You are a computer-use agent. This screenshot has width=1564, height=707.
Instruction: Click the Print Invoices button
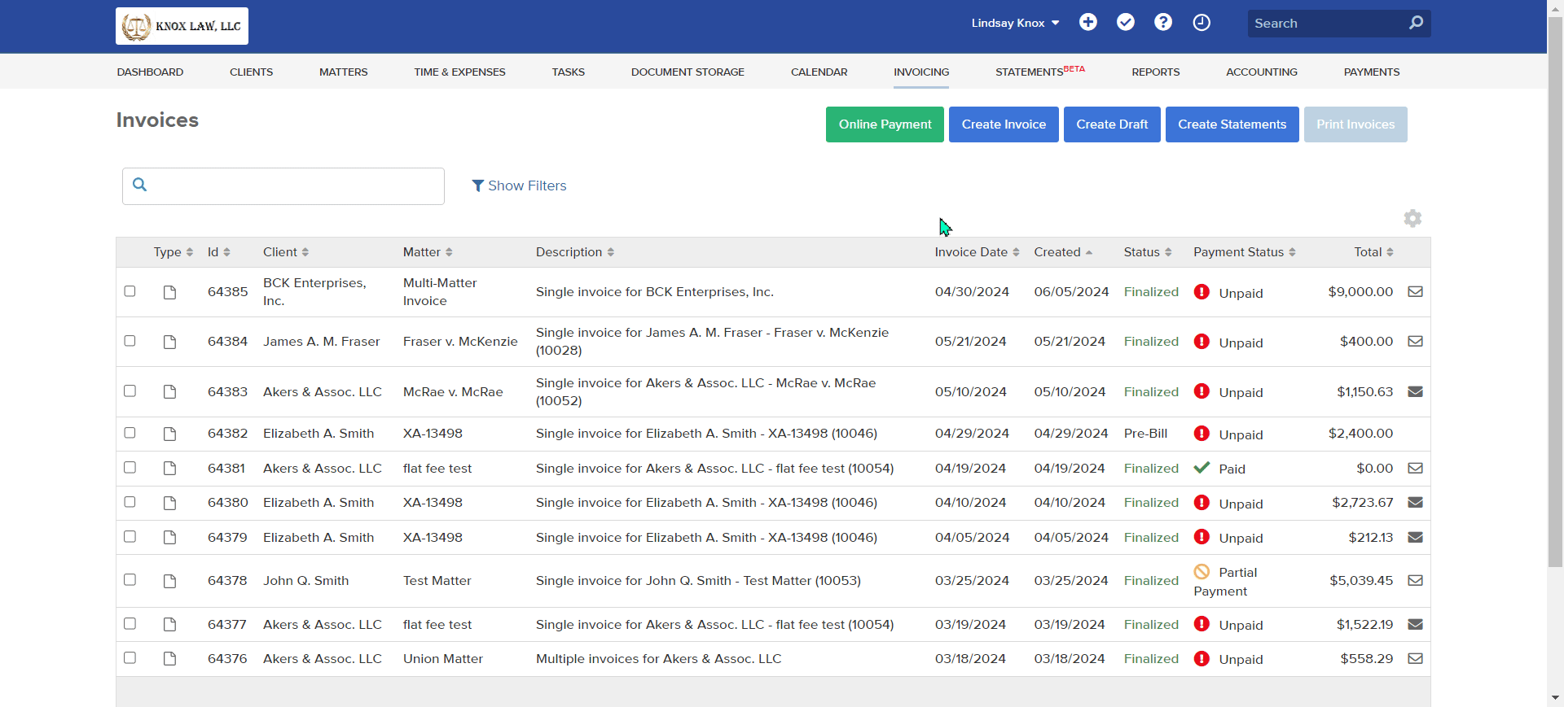coord(1355,124)
